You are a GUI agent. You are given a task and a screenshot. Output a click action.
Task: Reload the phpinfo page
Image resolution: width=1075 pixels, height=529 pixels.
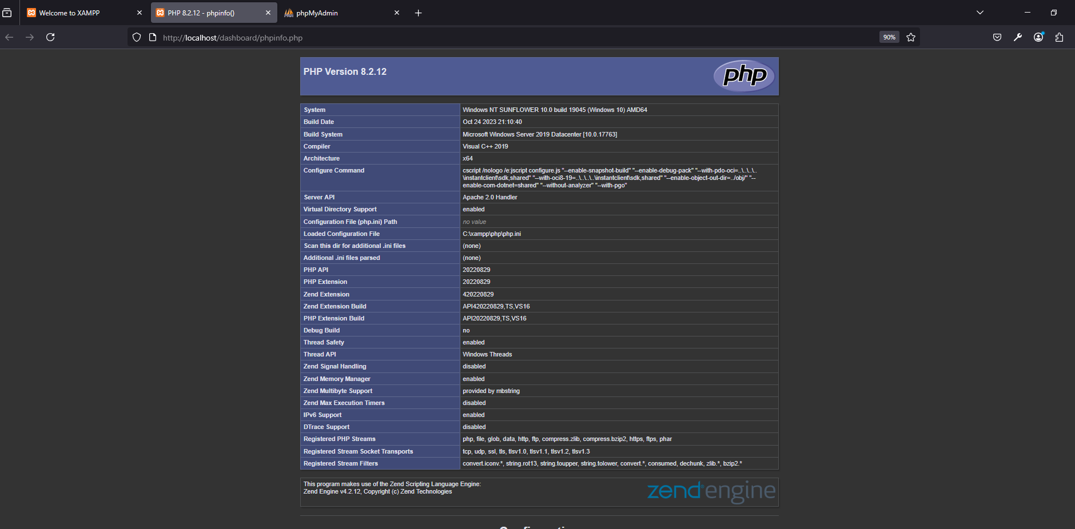coord(50,37)
